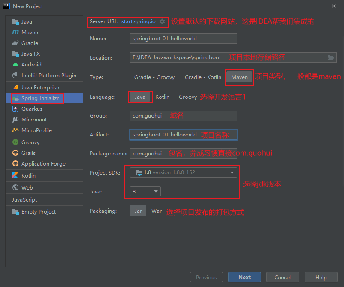Viewport: 344px width, 287px height.
Task: Click the Micronaut mu icon
Action: point(15,120)
